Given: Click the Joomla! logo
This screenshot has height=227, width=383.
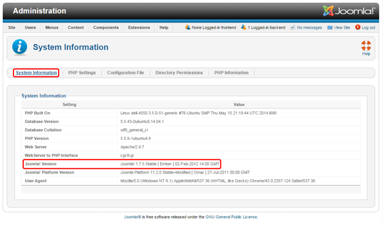Looking at the screenshot, I should tap(349, 11).
